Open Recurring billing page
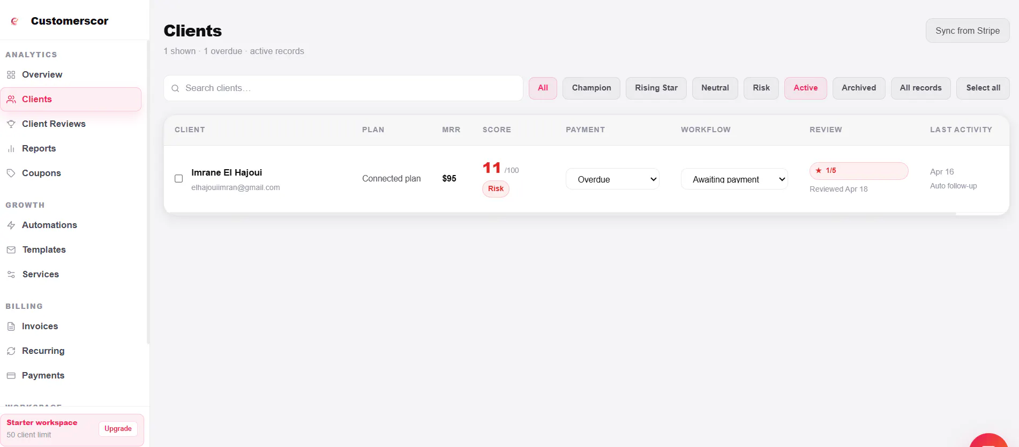Image resolution: width=1019 pixels, height=447 pixels. 71,351
